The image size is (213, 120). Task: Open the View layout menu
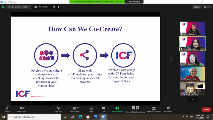[207, 7]
